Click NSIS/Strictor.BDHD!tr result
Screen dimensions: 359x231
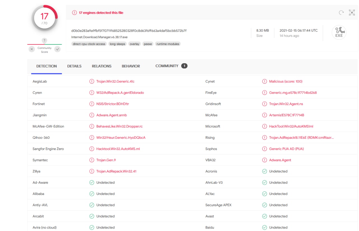[x=113, y=104]
